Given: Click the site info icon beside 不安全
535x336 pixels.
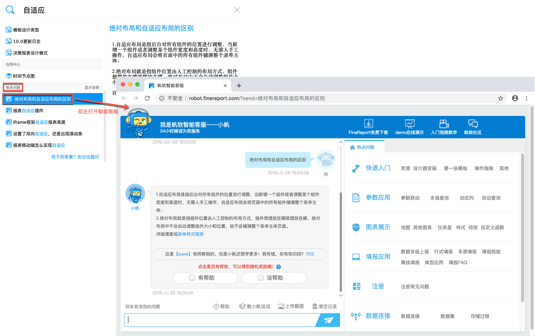Looking at the screenshot, I should [x=162, y=98].
